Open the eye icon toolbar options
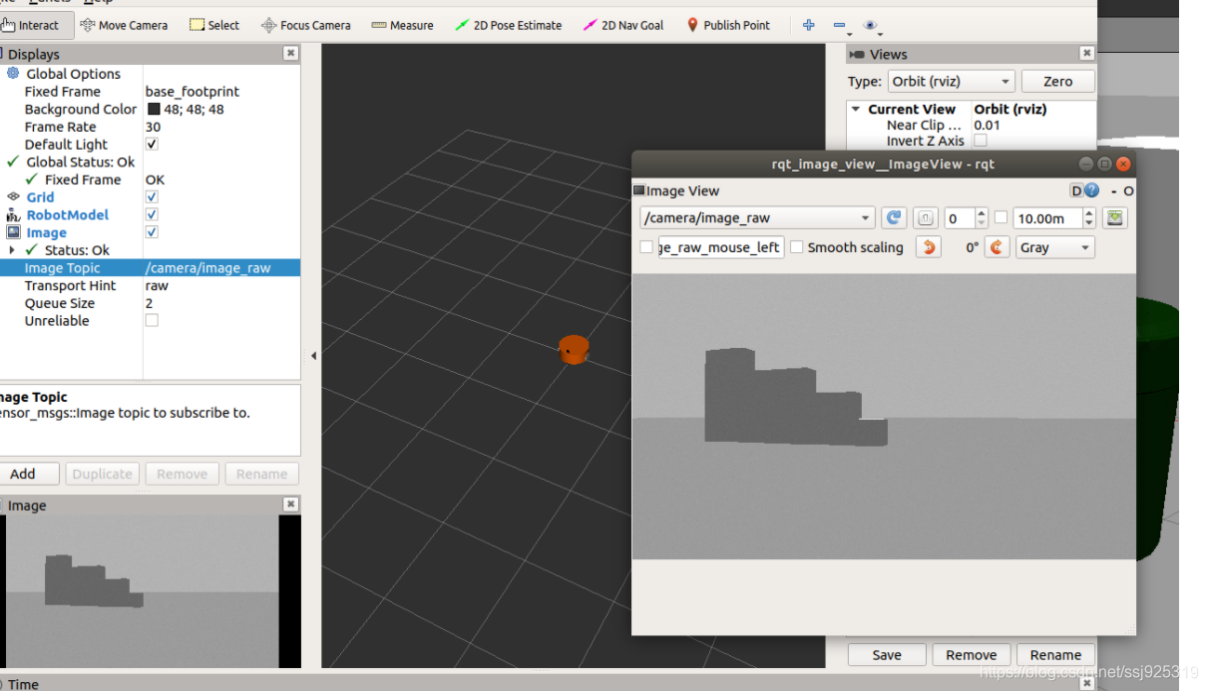1208x691 pixels. [871, 25]
